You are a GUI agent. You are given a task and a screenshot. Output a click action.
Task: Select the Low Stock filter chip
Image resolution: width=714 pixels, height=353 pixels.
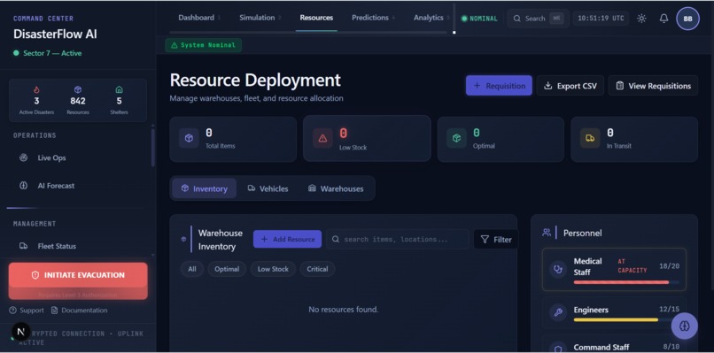[x=273, y=269]
